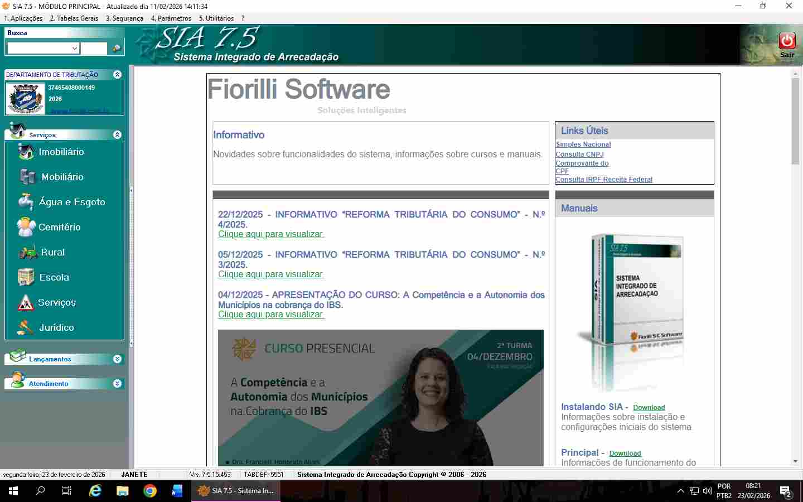Image resolution: width=803 pixels, height=502 pixels.
Task: Click the Instalando SIA Download link
Action: 649,408
